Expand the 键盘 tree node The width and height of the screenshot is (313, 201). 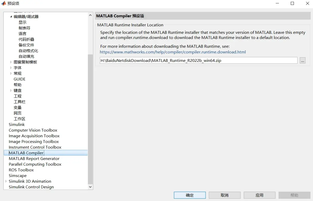point(11,90)
